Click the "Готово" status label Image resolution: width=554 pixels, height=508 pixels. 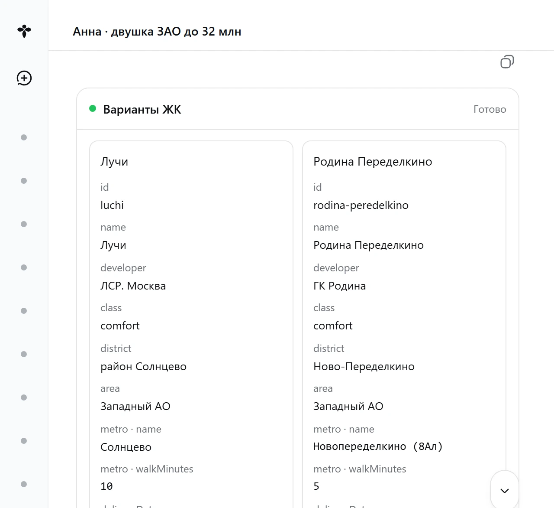490,109
